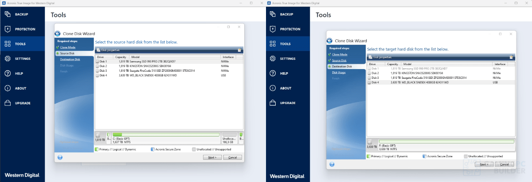Select Disk 2 KINGSTON row in target-disk list
Screen dimensions: 532x182
pos(441,73)
